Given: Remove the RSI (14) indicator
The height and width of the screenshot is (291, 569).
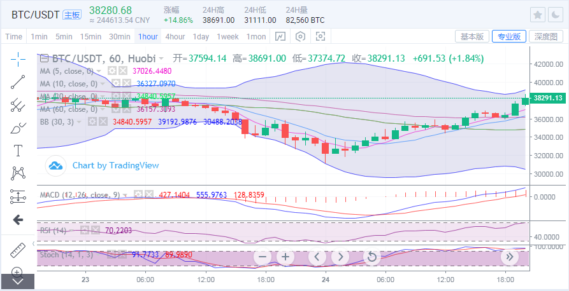Looking at the screenshot, I should 96,230.
